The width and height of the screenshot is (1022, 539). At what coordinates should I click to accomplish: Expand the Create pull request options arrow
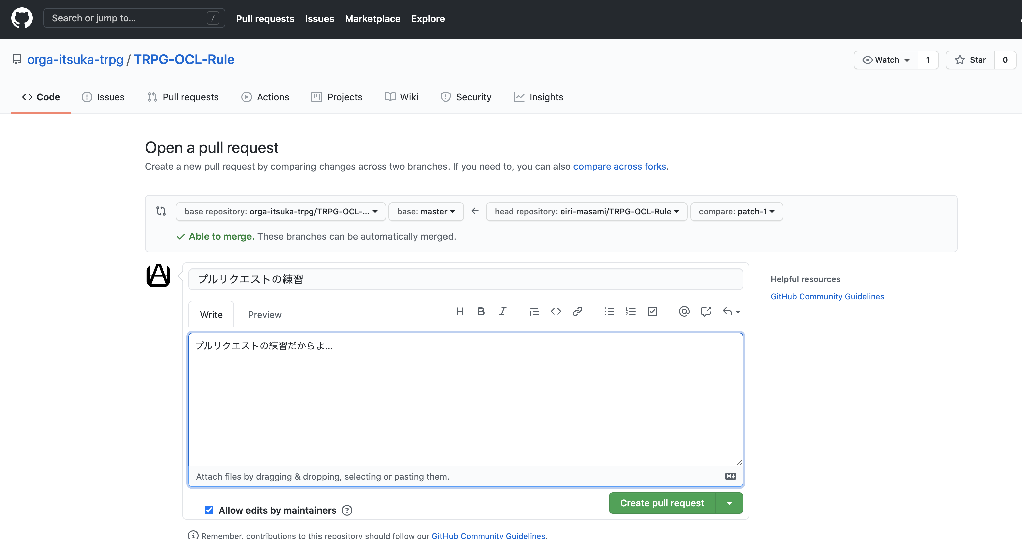[729, 503]
